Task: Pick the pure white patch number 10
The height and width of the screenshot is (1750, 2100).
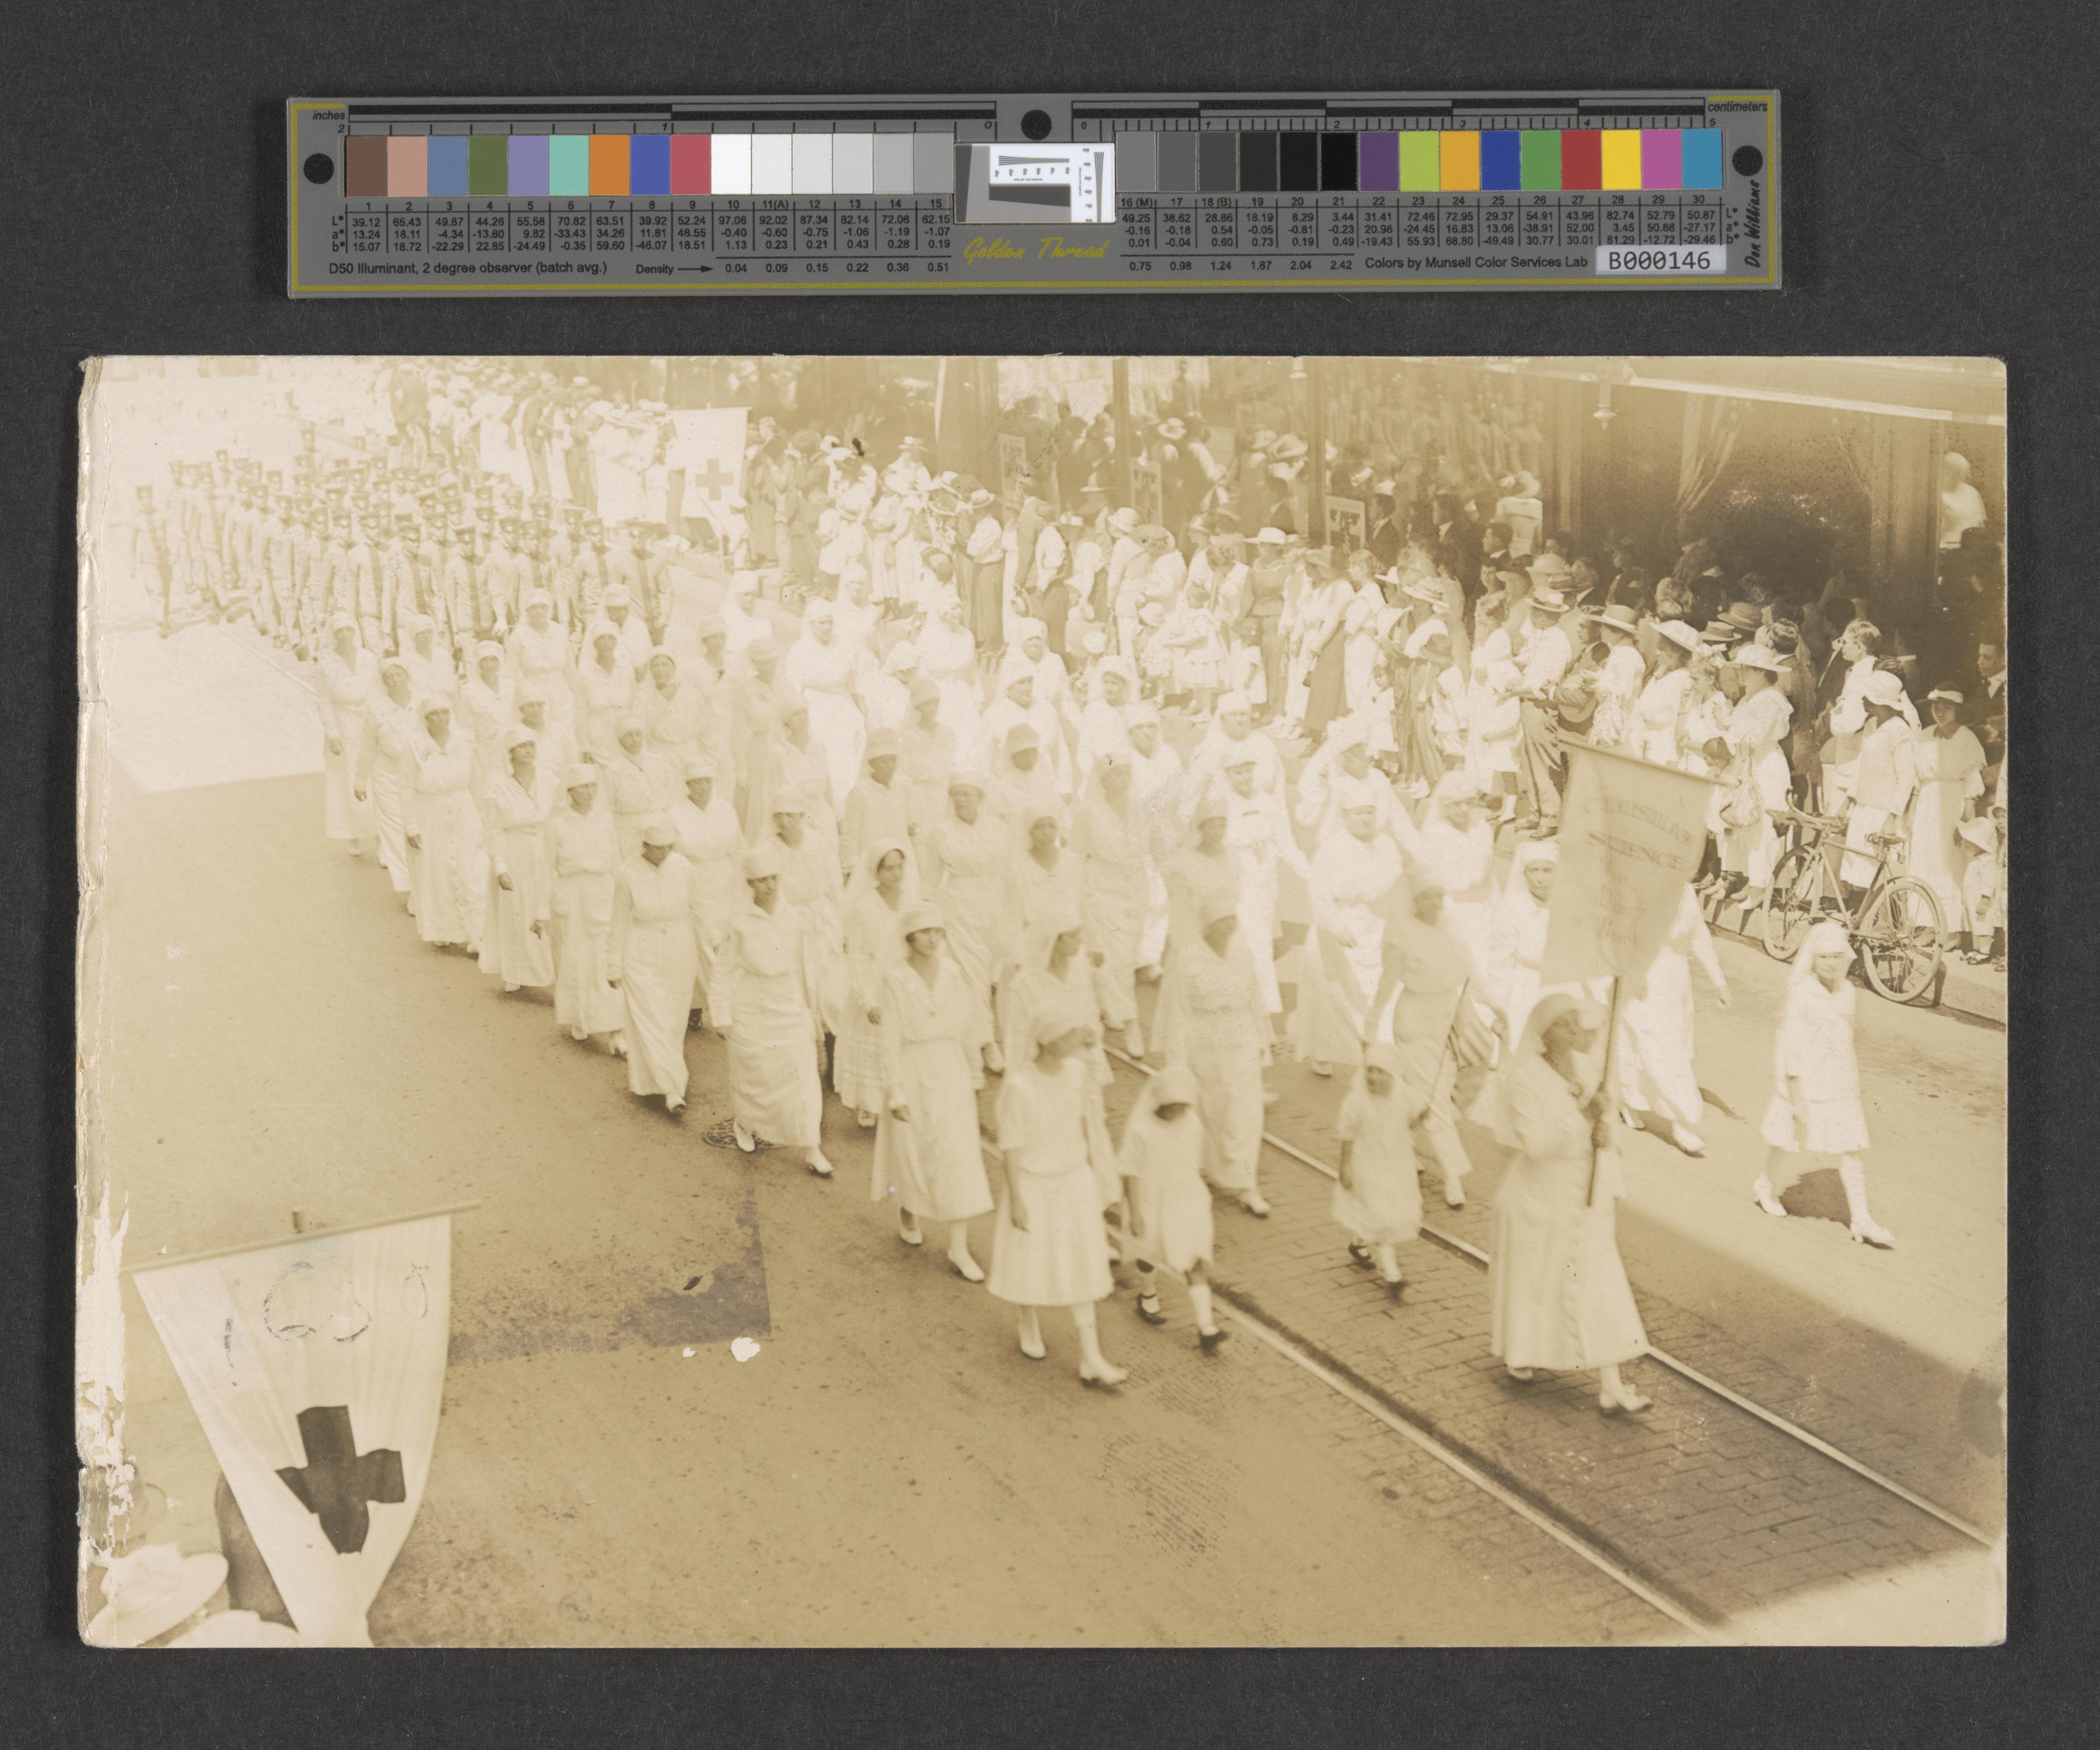Action: pyautogui.click(x=731, y=165)
